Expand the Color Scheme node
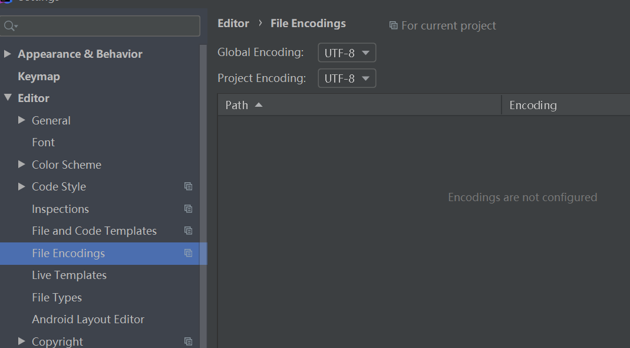This screenshot has width=630, height=348. [x=22, y=165]
